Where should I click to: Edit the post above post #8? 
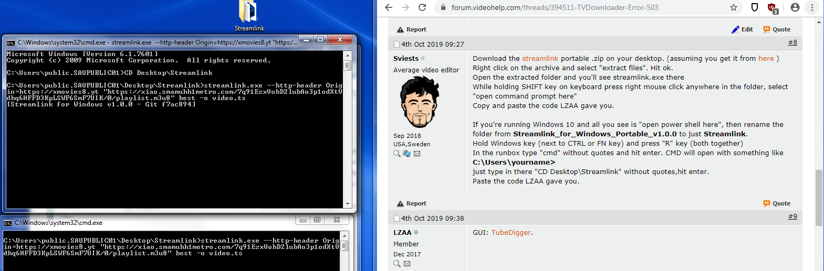742,29
